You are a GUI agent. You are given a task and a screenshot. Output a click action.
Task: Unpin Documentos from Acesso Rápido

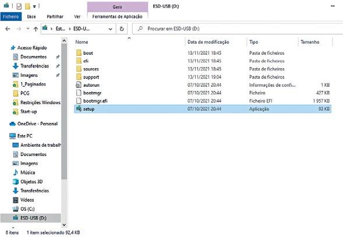coord(58,57)
